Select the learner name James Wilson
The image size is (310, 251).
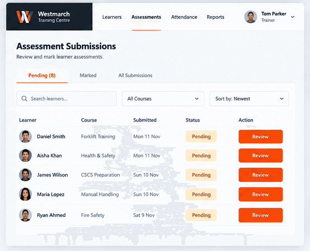53,175
